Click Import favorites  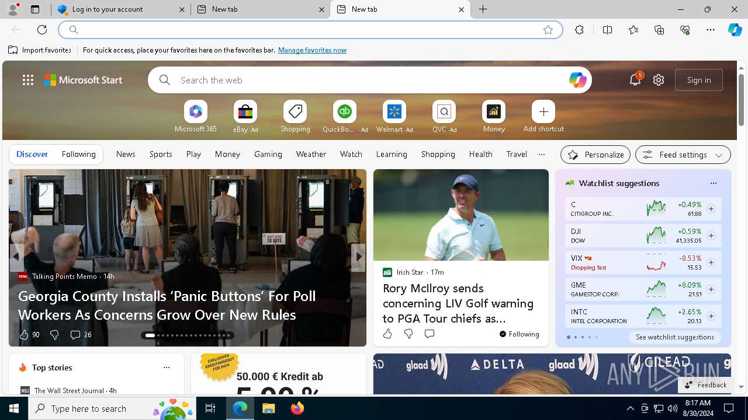pyautogui.click(x=40, y=50)
